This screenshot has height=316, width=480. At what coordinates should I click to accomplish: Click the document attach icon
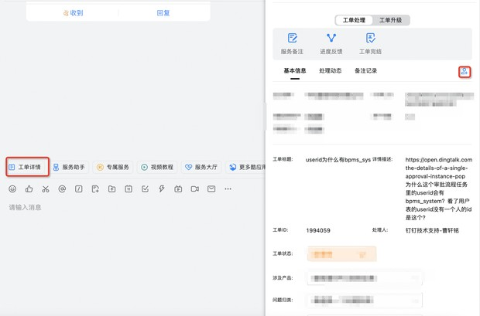pyautogui.click(x=95, y=189)
